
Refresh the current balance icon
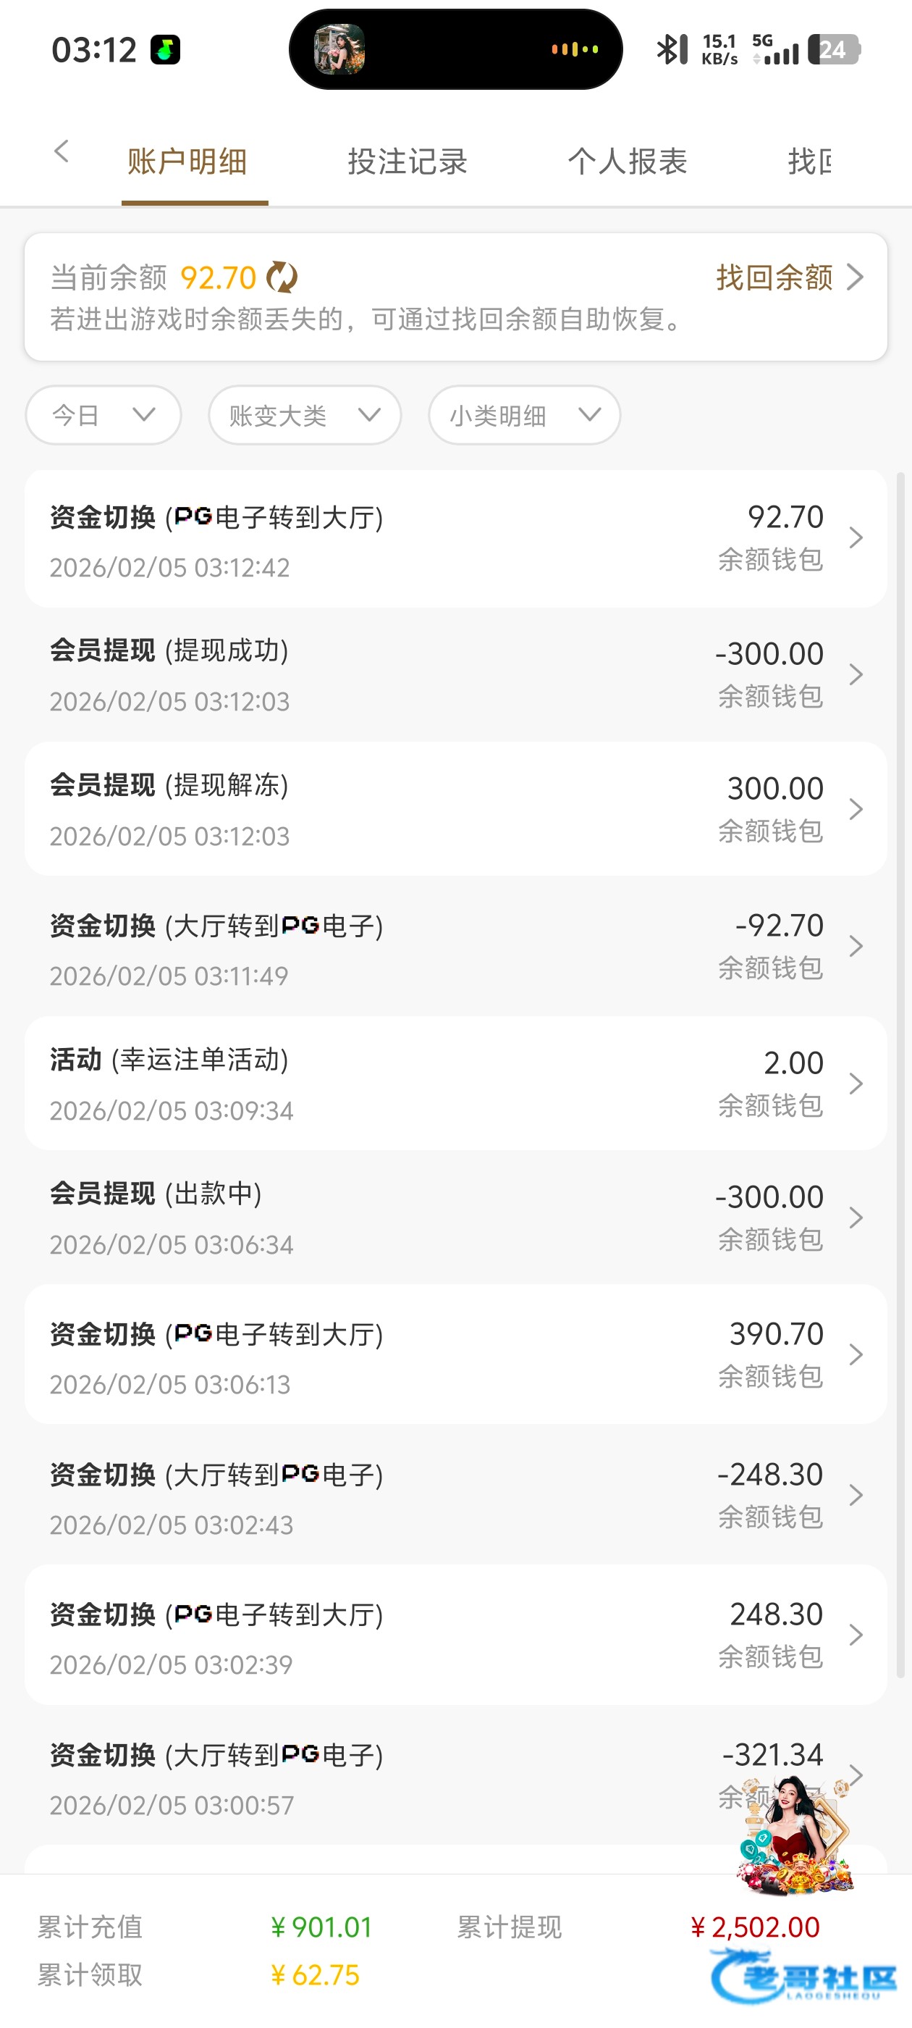tap(281, 277)
